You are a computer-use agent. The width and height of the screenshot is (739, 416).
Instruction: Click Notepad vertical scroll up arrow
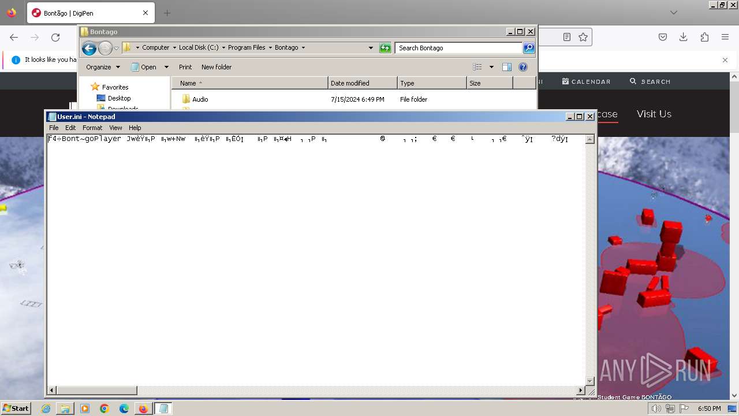590,139
